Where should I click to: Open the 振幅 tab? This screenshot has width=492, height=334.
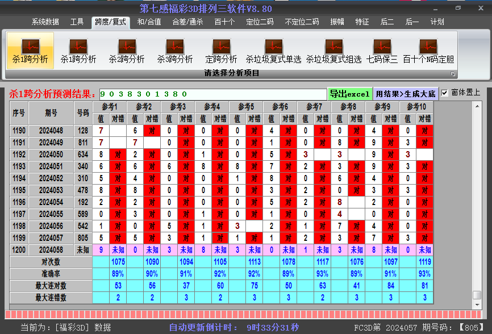tap(337, 22)
